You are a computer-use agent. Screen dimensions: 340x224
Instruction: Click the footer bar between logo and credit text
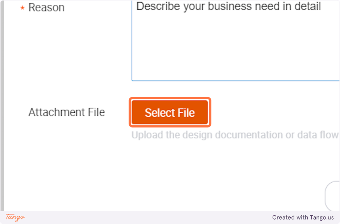(145, 217)
